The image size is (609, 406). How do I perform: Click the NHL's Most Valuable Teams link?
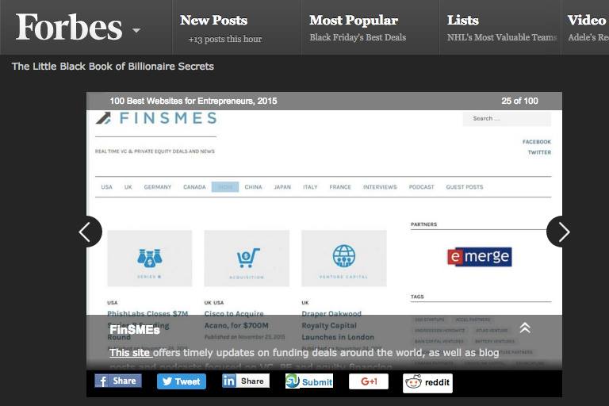[x=502, y=38]
